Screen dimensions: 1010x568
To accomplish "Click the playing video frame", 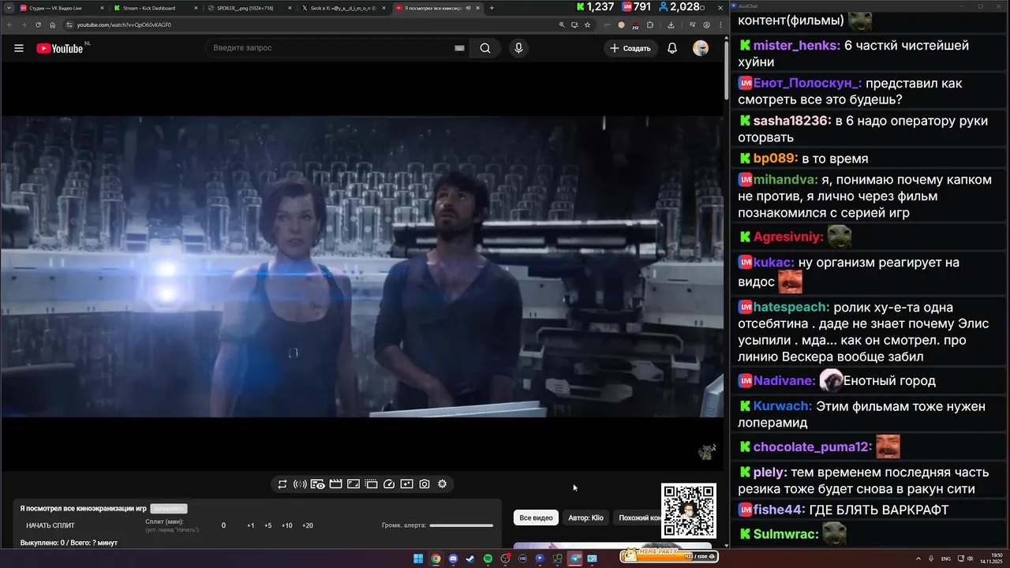I will point(361,267).
